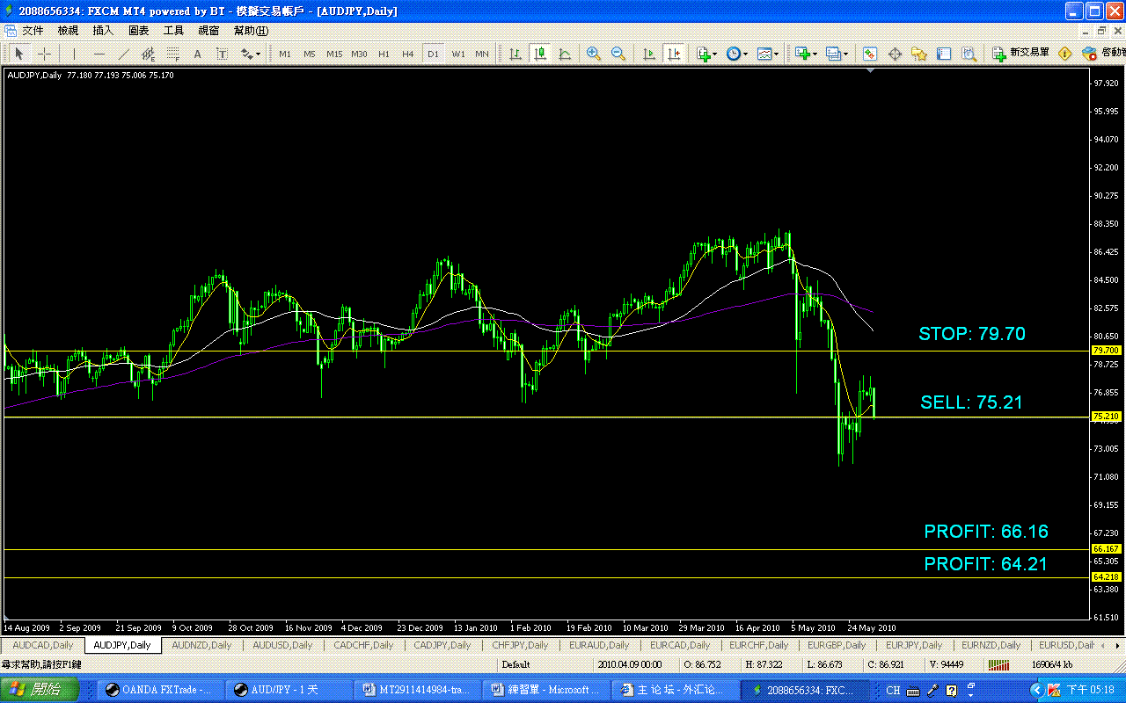
Task: Click the PROFIT: 66.16 chart label
Action: [x=986, y=532]
